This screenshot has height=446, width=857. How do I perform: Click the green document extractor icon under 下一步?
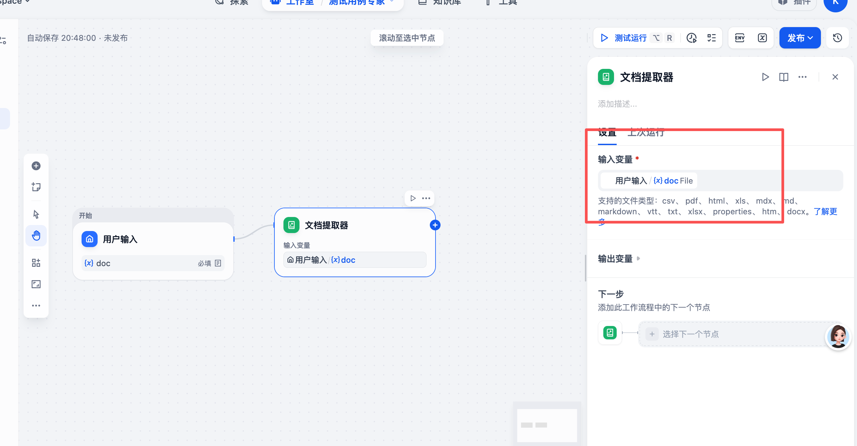(610, 333)
